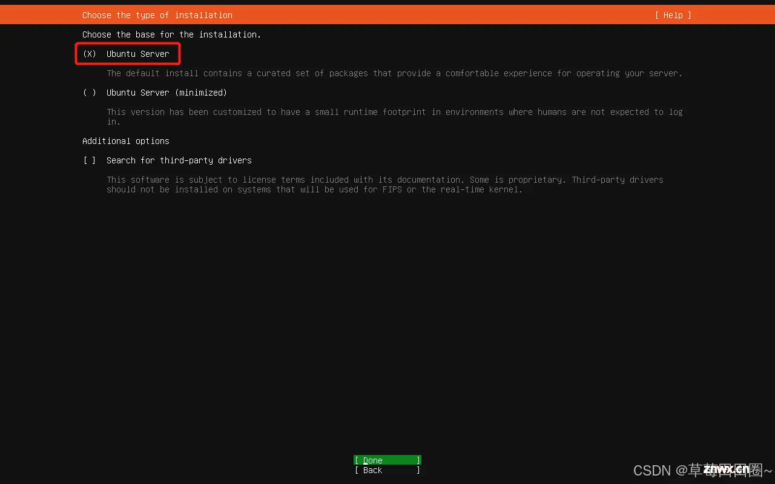Select the Ubuntu Server radio option
Viewport: 775px width, 484px height.
(x=126, y=54)
